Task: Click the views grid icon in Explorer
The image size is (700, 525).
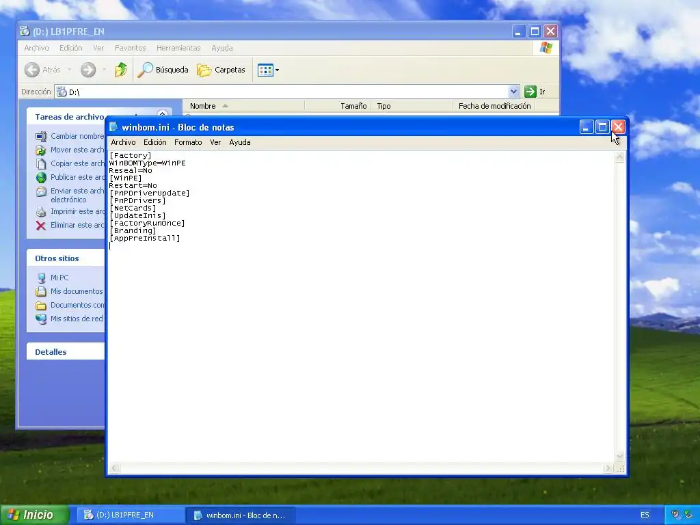Action: (265, 70)
